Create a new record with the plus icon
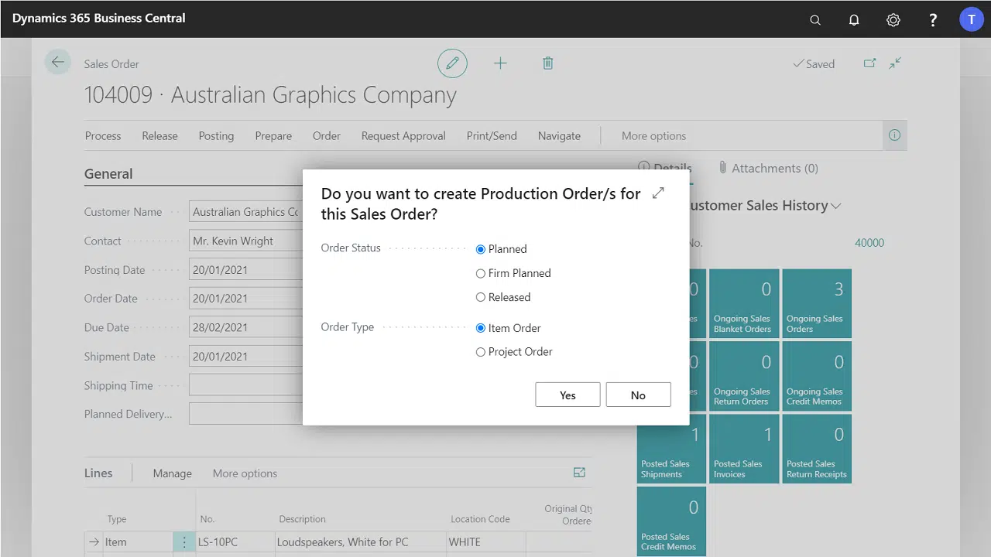The width and height of the screenshot is (991, 557). (500, 63)
